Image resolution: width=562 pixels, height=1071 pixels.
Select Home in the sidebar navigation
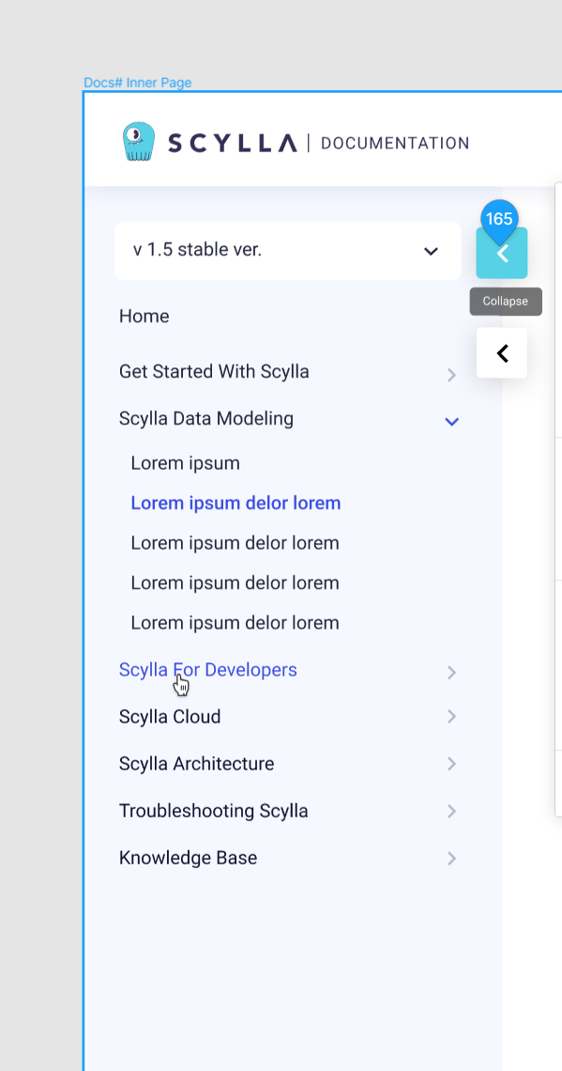pos(144,317)
